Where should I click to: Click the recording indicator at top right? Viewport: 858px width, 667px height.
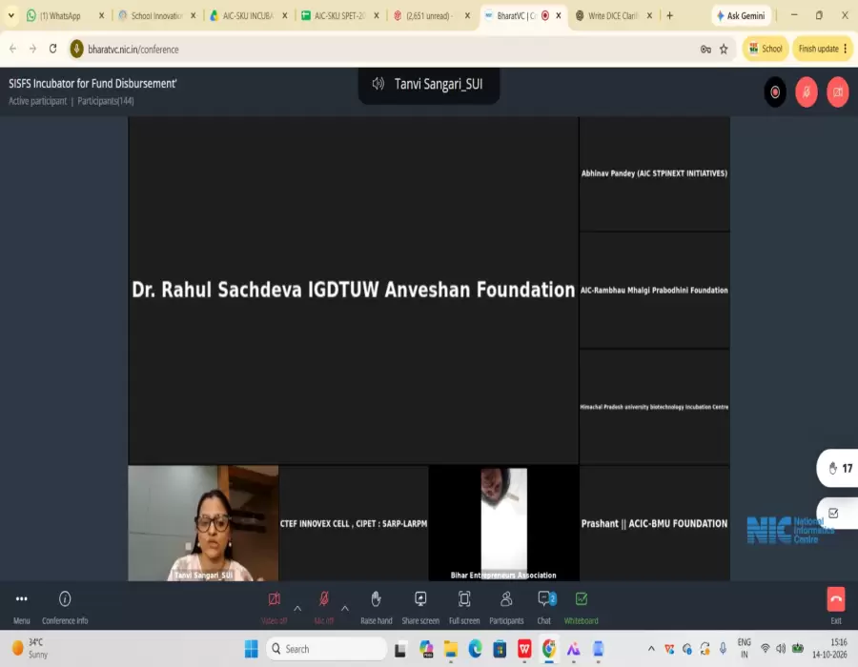point(775,91)
